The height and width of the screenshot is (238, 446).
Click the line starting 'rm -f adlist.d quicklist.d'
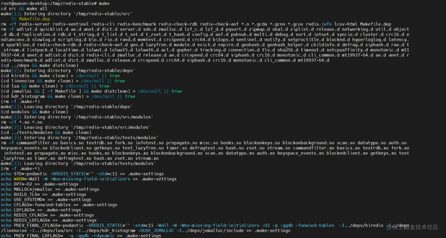[205, 29]
